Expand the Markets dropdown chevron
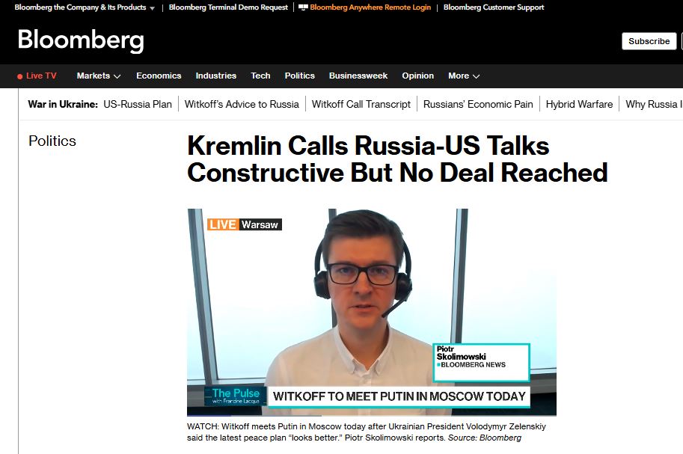Screen dimensions: 683x454 117,76
